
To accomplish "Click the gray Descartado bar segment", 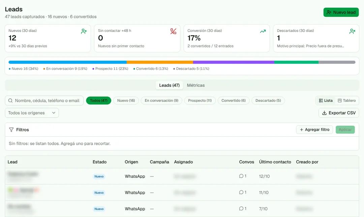I will tap(337, 62).
